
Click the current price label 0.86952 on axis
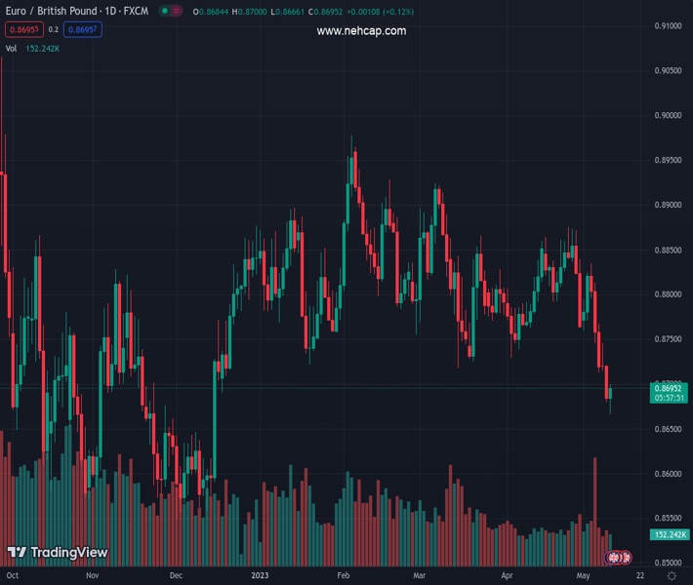[670, 388]
